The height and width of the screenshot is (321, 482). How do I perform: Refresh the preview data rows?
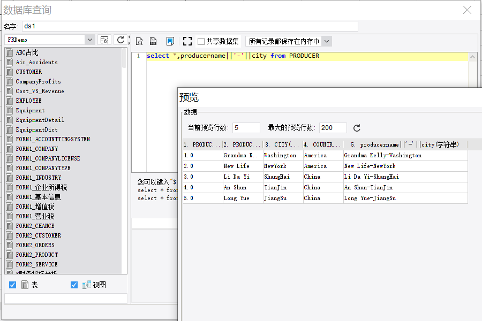click(357, 128)
